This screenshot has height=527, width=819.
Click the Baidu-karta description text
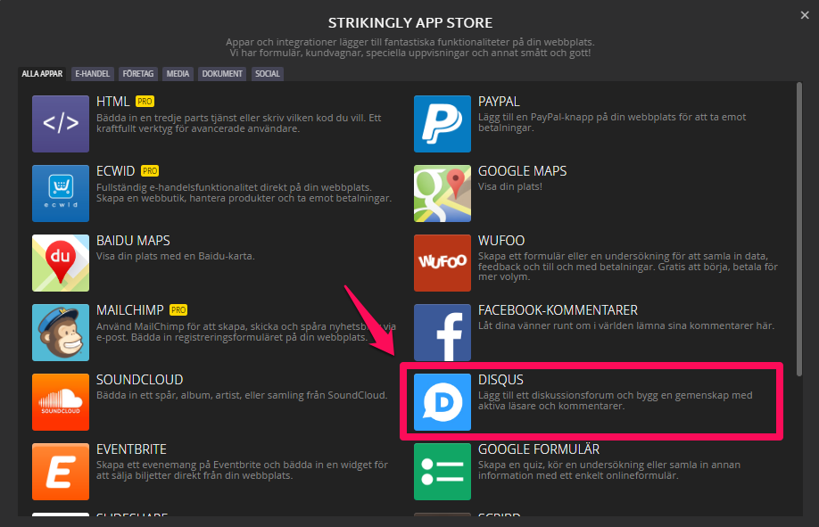[x=176, y=256]
